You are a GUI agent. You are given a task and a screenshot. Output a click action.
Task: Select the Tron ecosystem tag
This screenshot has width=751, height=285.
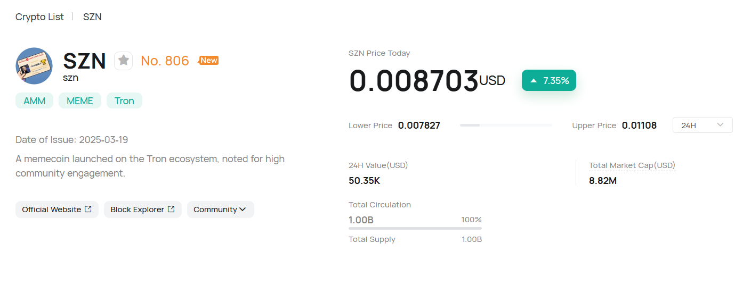[124, 101]
